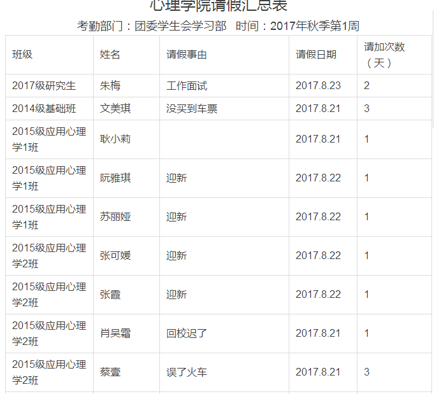Select the 2014级基础班 class cell
Image resolution: width=434 pixels, height=394 pixels.
tap(44, 109)
